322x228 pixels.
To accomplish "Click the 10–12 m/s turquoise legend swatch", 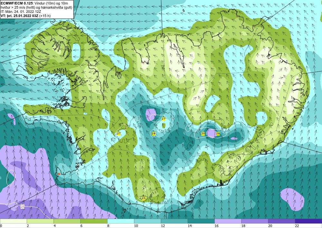I will [x=147, y=221].
